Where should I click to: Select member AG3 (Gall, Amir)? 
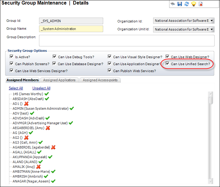pos(25,142)
